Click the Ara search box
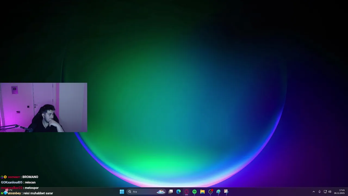Viewport: 348px width, 196px height. tap(146, 192)
